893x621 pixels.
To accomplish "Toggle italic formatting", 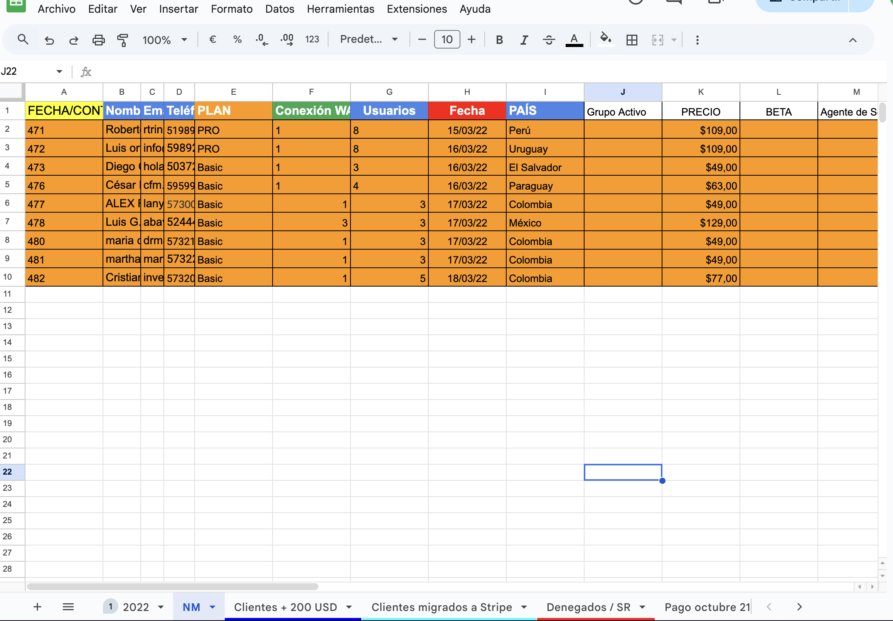I will pyautogui.click(x=524, y=40).
